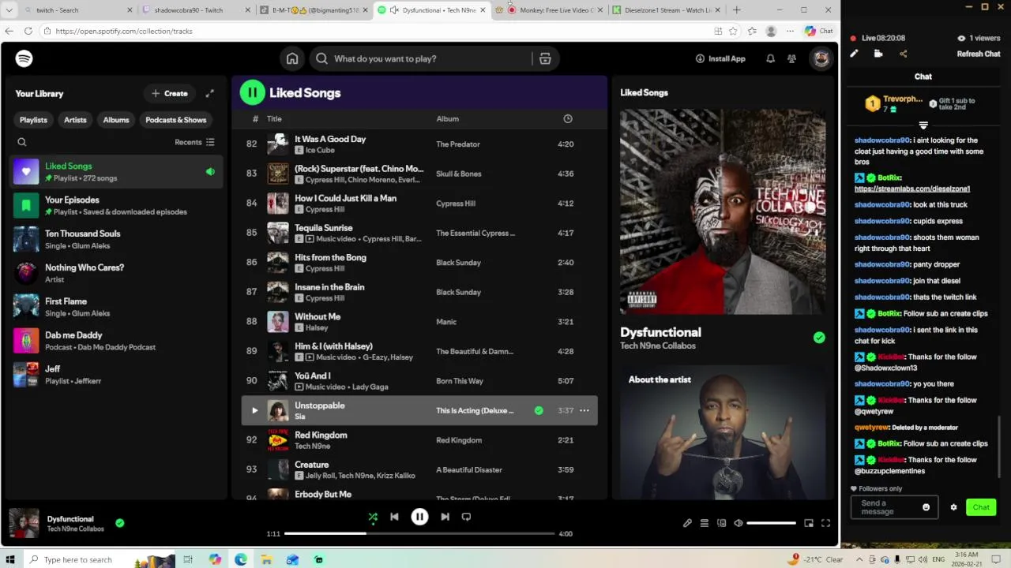The width and height of the screenshot is (1011, 568).
Task: Filter library by Albums
Action: click(x=116, y=120)
